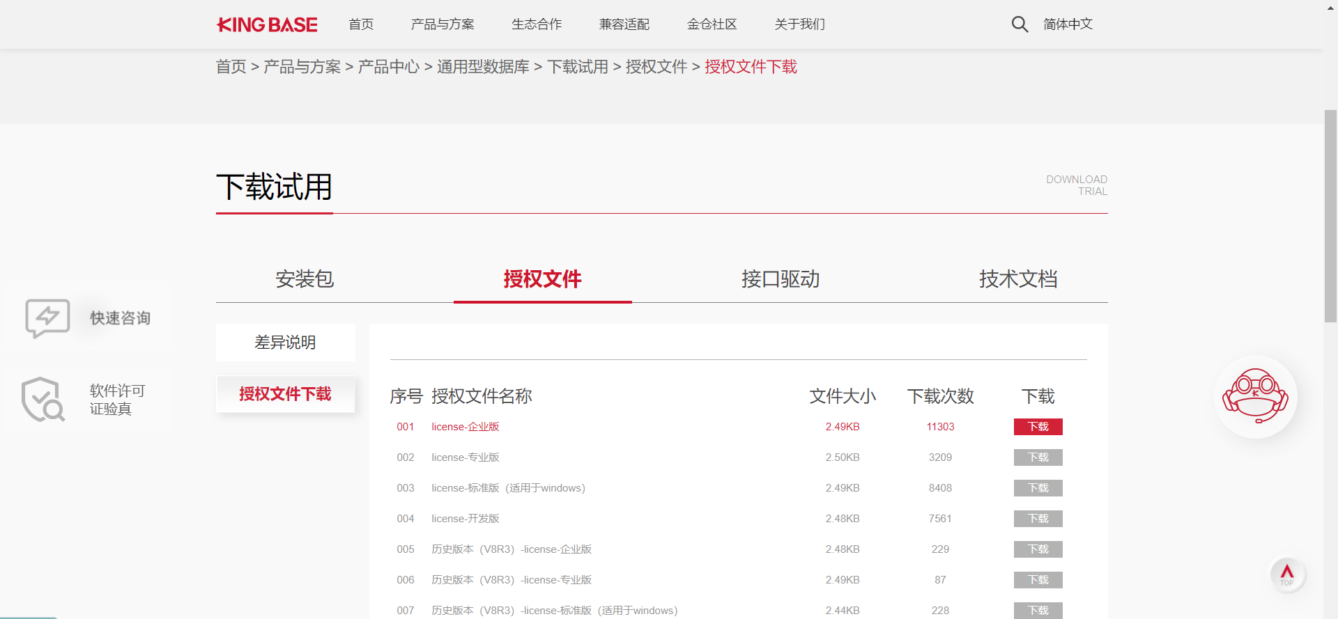Go to 产品与方案 in the breadcrumb
The height and width of the screenshot is (619, 1338).
302,67
